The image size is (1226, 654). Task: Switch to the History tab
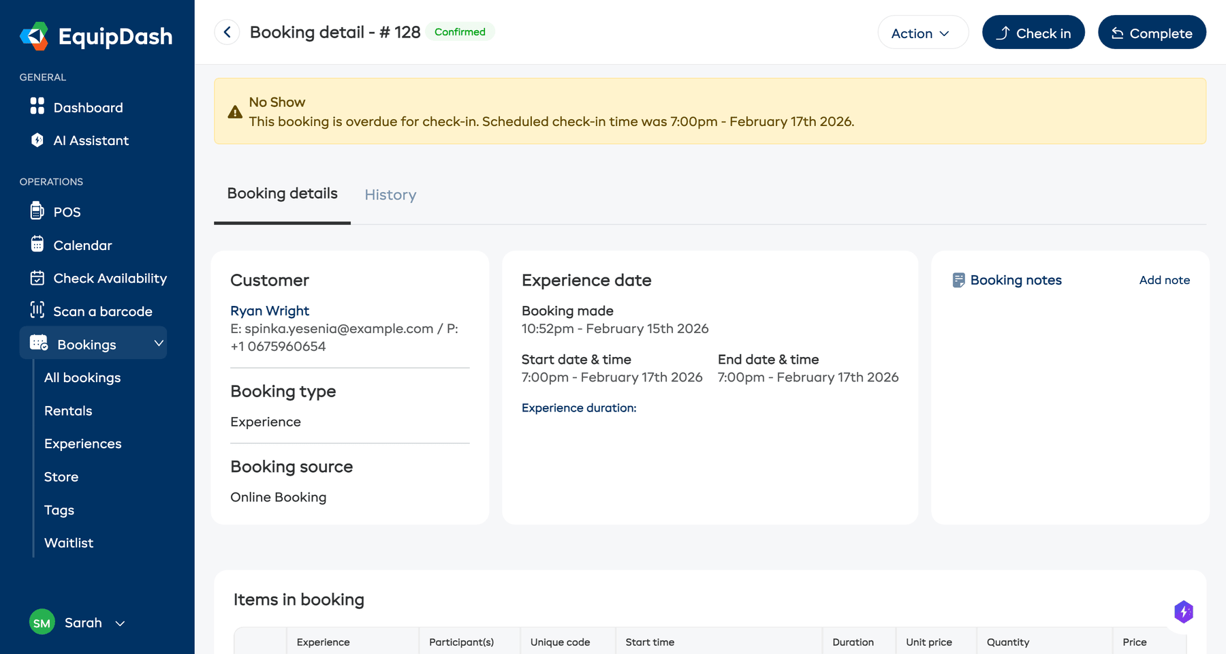pos(390,195)
